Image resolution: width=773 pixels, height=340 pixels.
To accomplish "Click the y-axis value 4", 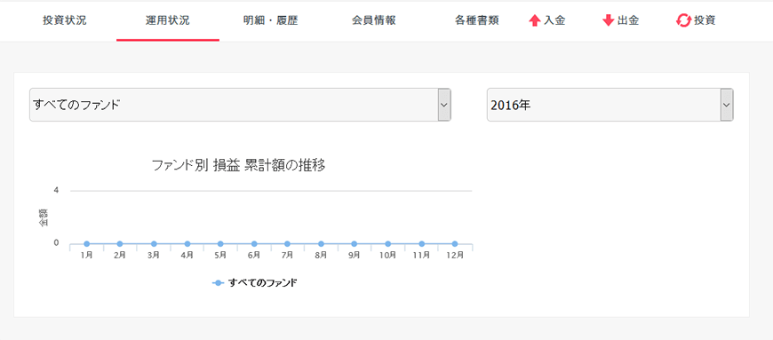I will pyautogui.click(x=56, y=190).
